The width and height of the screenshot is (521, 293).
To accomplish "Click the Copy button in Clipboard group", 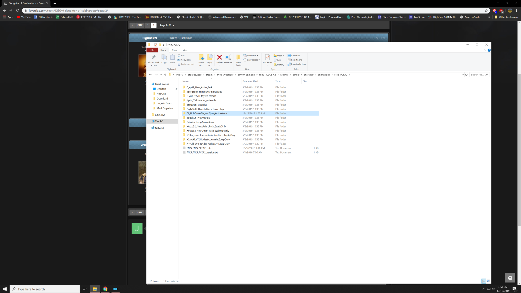I will 164,59.
